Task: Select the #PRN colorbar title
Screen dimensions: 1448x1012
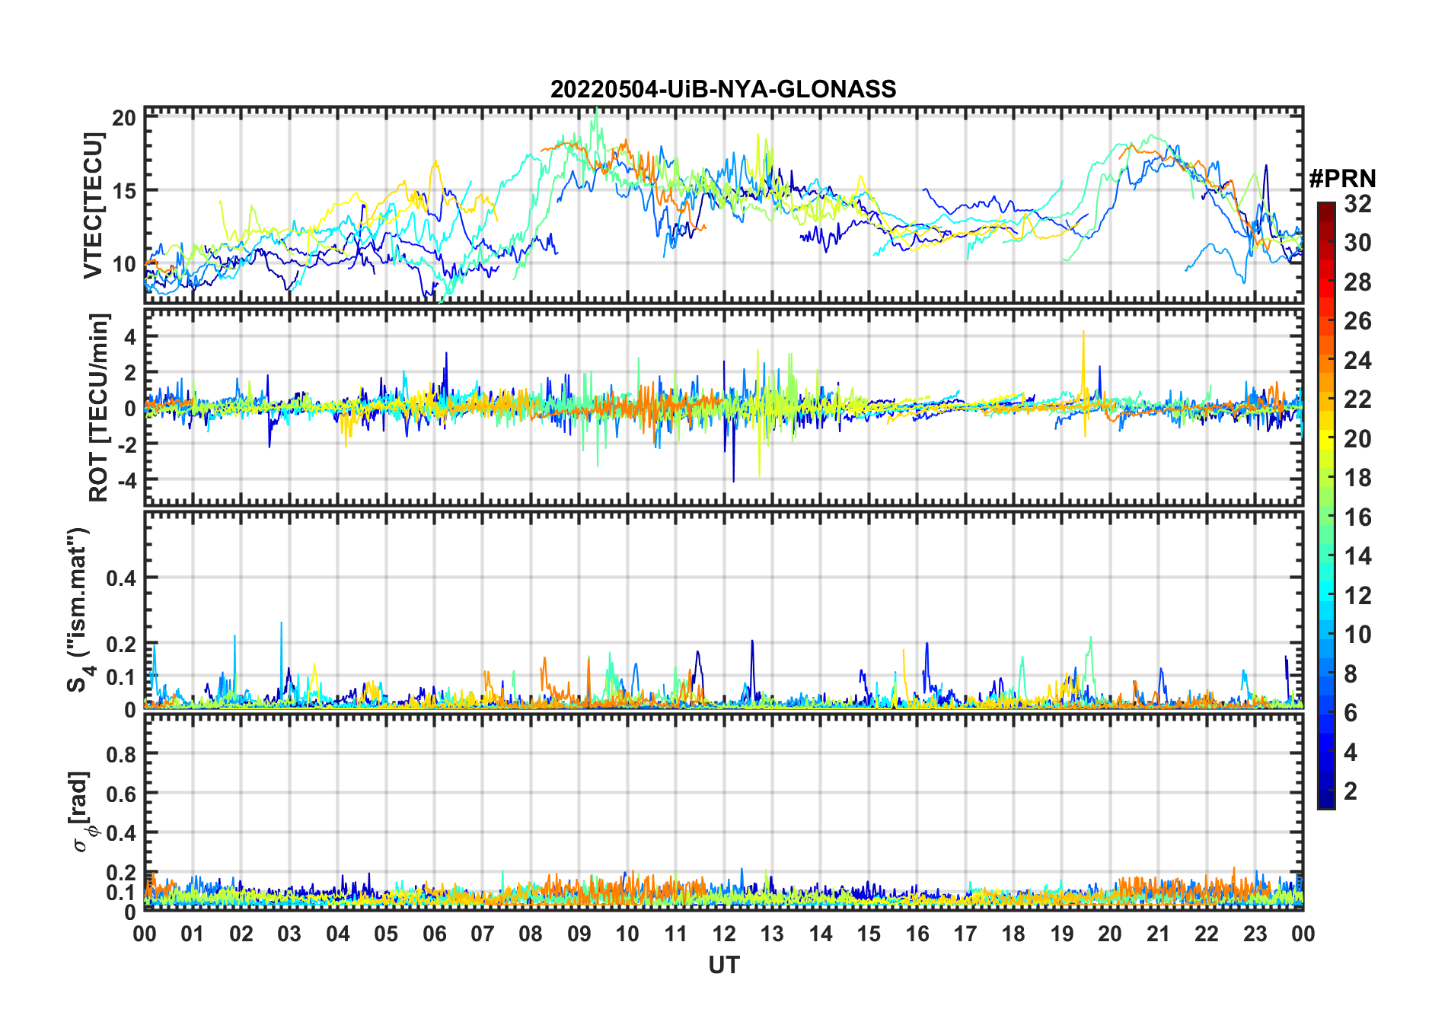Action: (x=1342, y=179)
